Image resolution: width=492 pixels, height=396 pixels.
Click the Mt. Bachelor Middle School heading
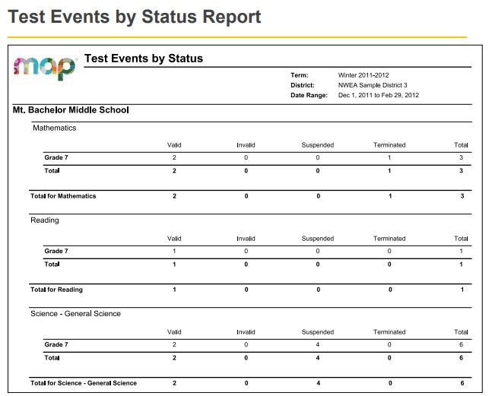(x=71, y=110)
